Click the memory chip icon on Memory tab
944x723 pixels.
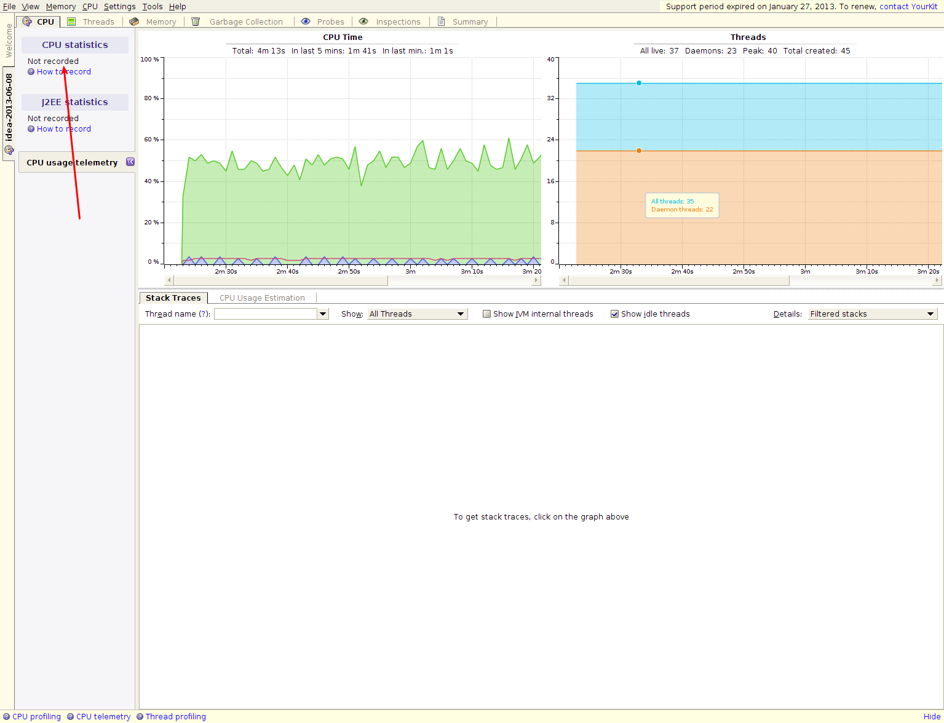[134, 22]
